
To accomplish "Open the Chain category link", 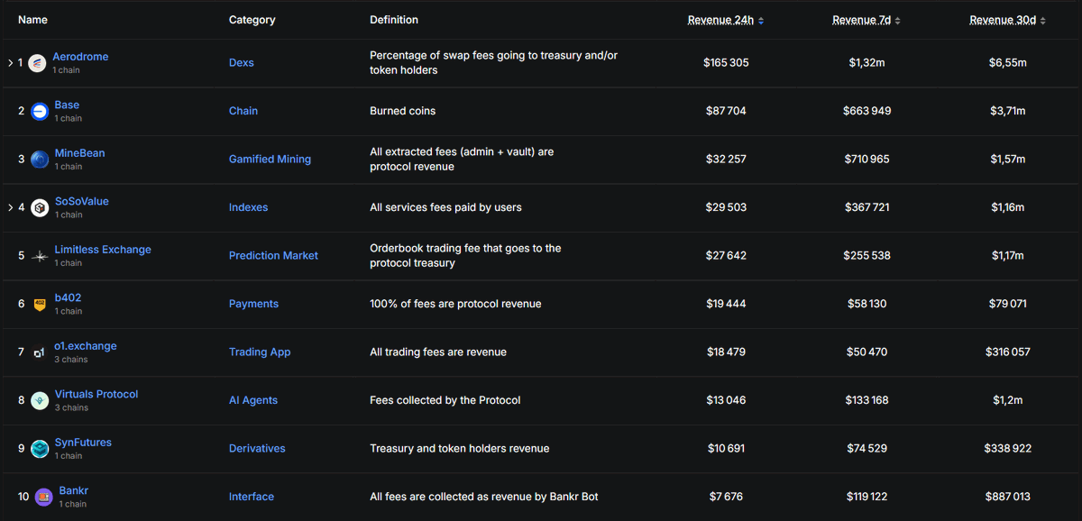I will coord(243,111).
